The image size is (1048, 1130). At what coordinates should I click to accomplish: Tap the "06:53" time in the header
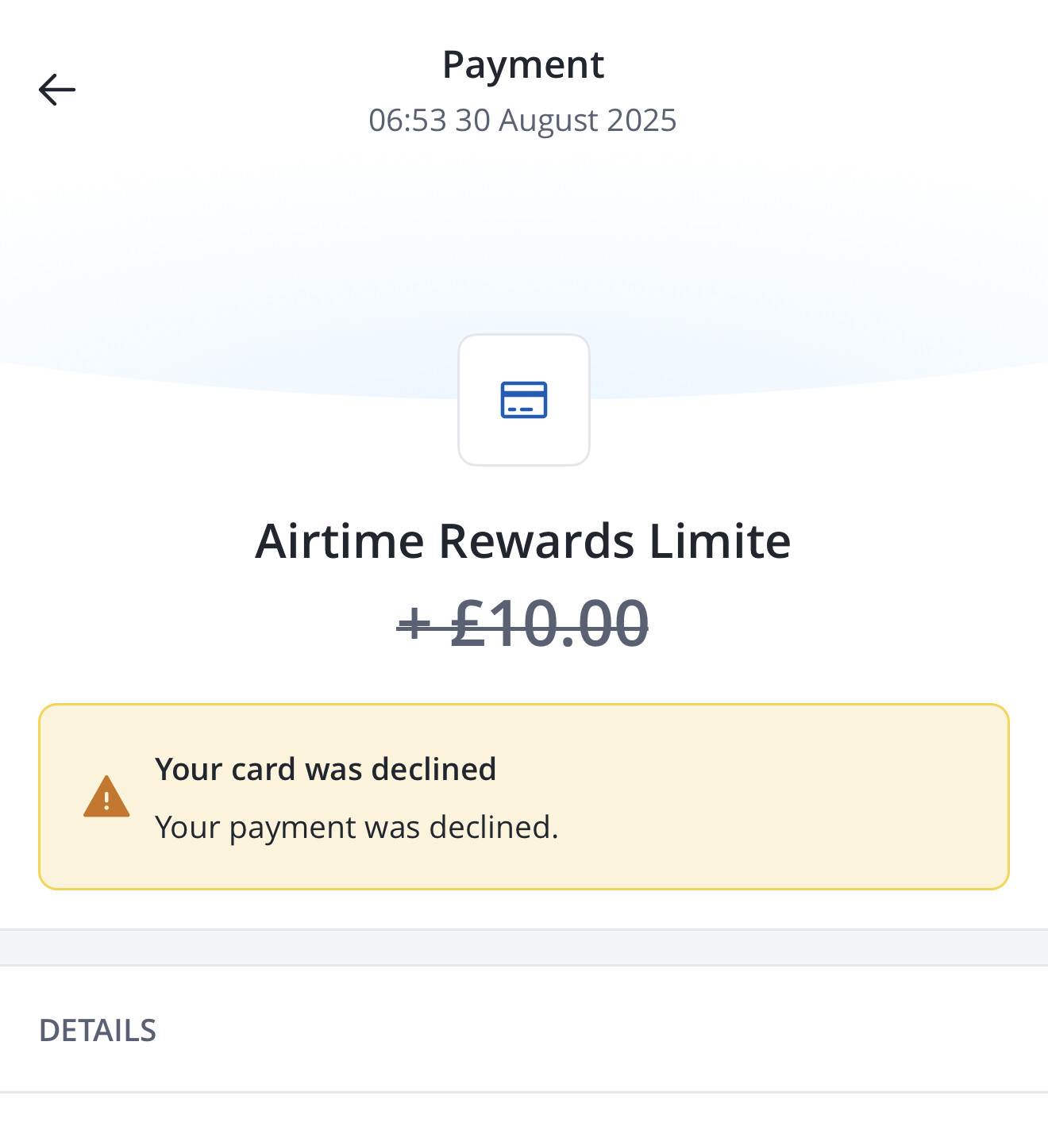(x=407, y=121)
